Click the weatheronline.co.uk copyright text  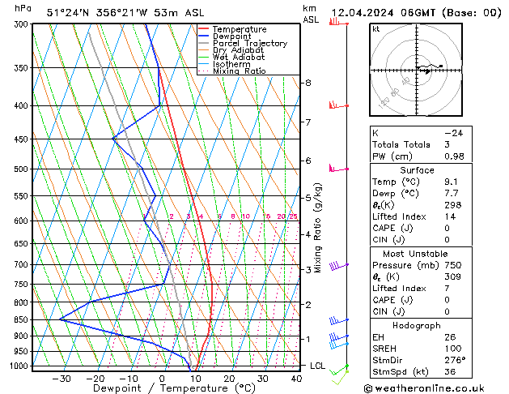coord(424,388)
